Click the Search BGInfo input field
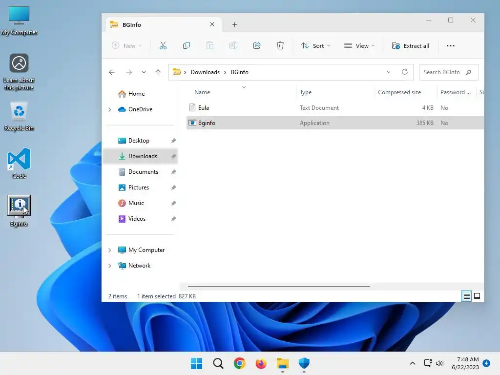This screenshot has width=500, height=375. point(449,72)
